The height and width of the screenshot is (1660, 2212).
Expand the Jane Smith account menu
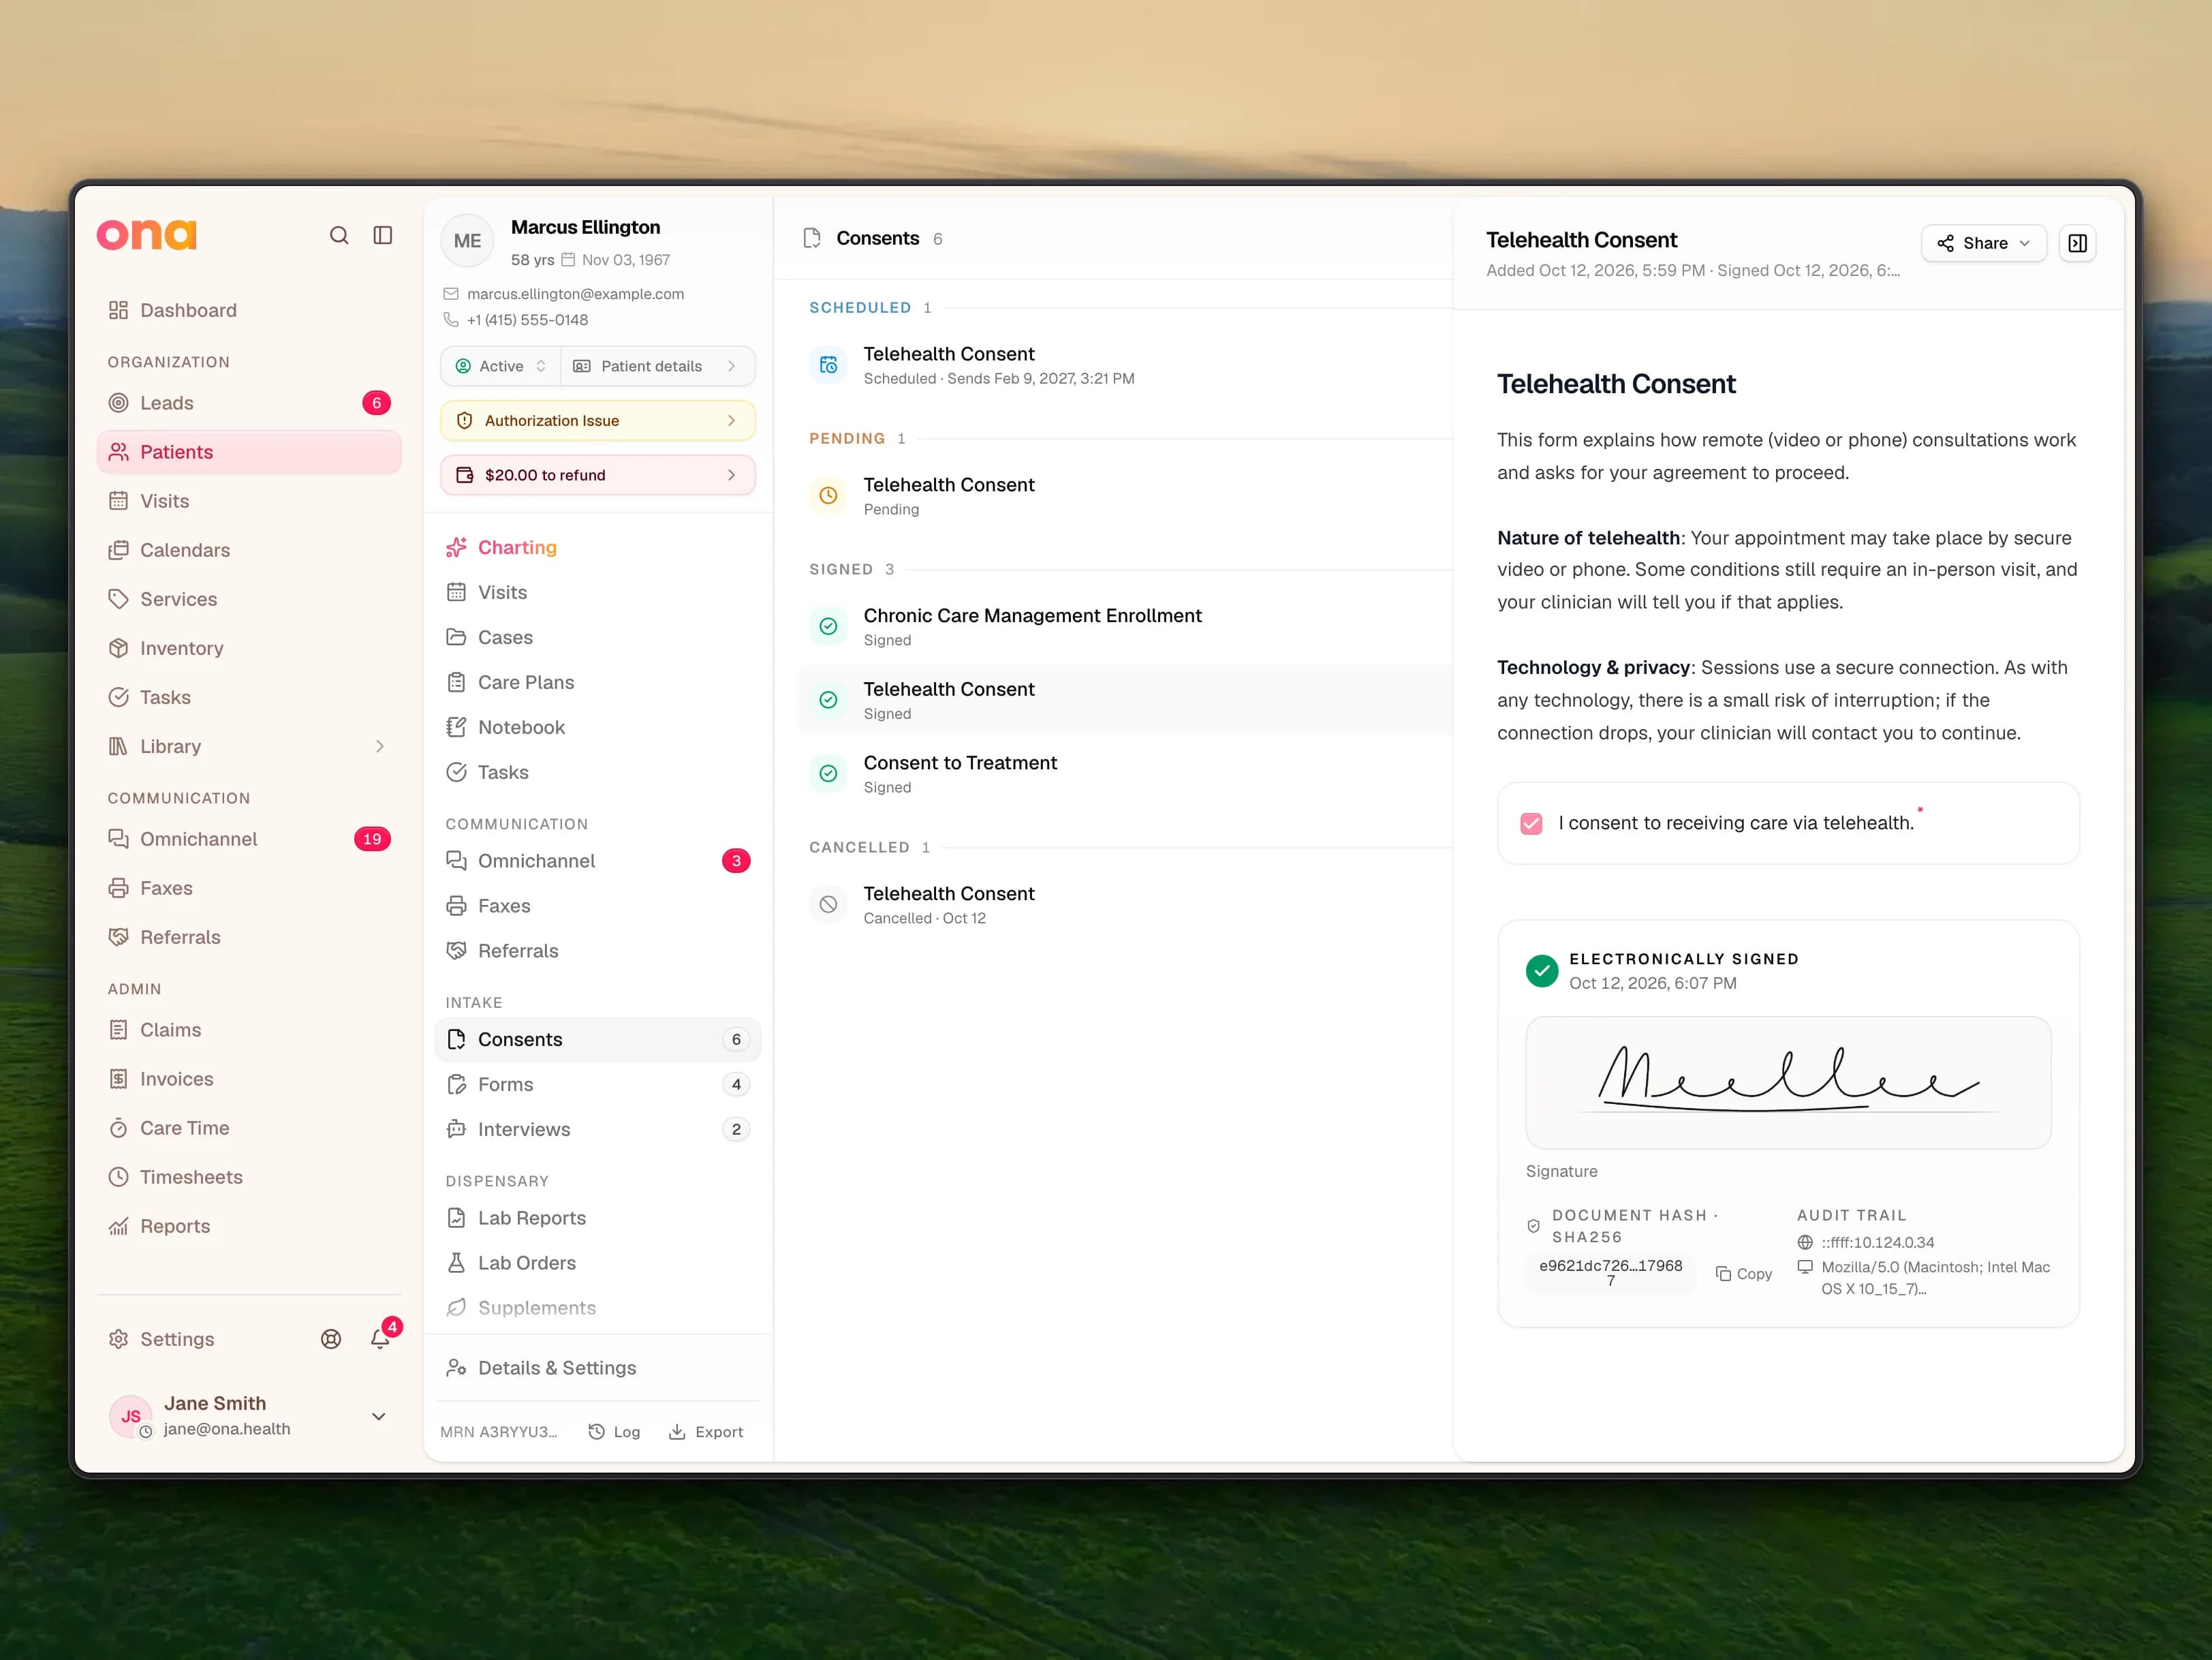(x=379, y=1416)
